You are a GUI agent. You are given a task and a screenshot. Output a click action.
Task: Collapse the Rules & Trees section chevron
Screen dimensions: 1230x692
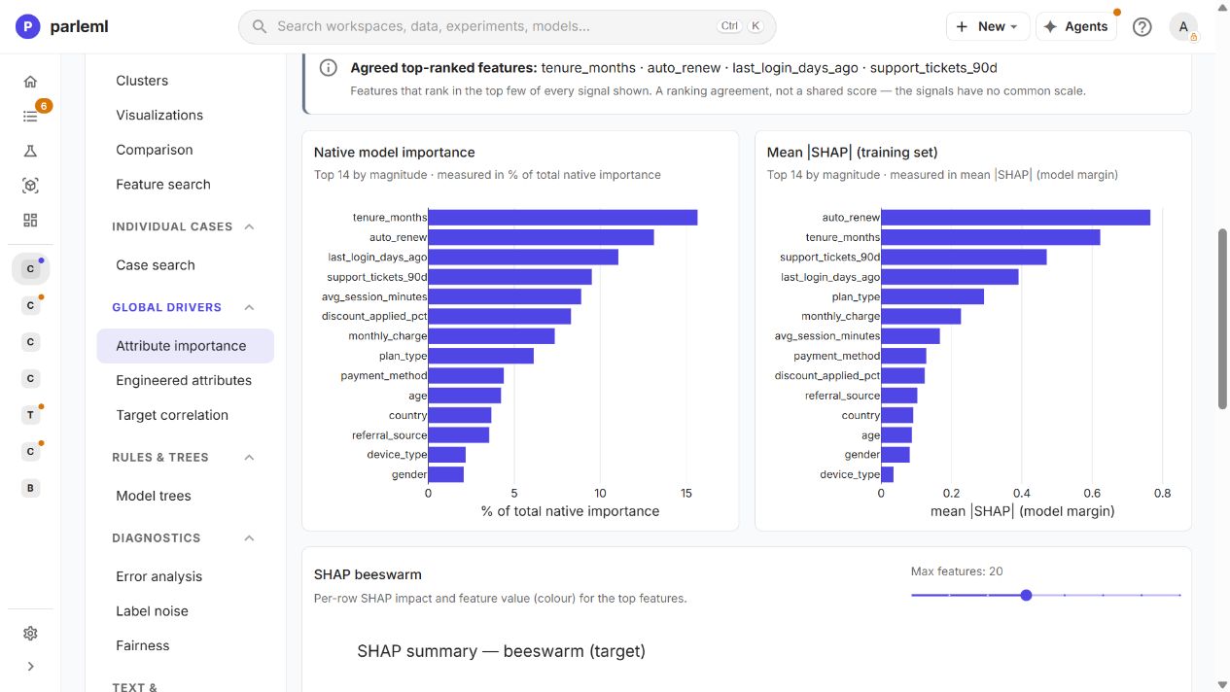249,457
